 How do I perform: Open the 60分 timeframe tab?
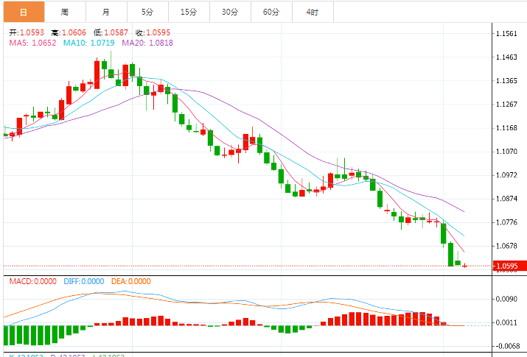point(271,12)
